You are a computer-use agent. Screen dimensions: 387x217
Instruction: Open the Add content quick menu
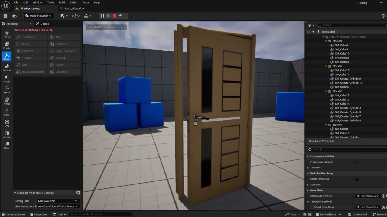[x=64, y=16]
